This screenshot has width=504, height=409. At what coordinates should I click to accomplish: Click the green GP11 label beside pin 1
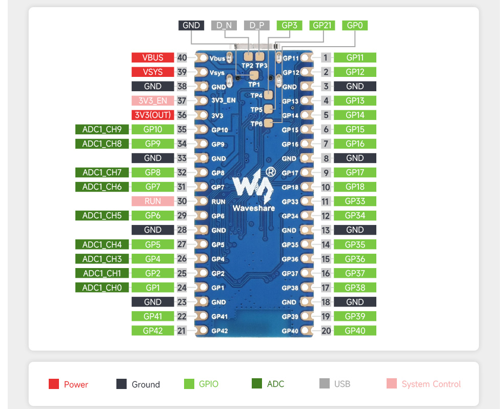coord(355,57)
